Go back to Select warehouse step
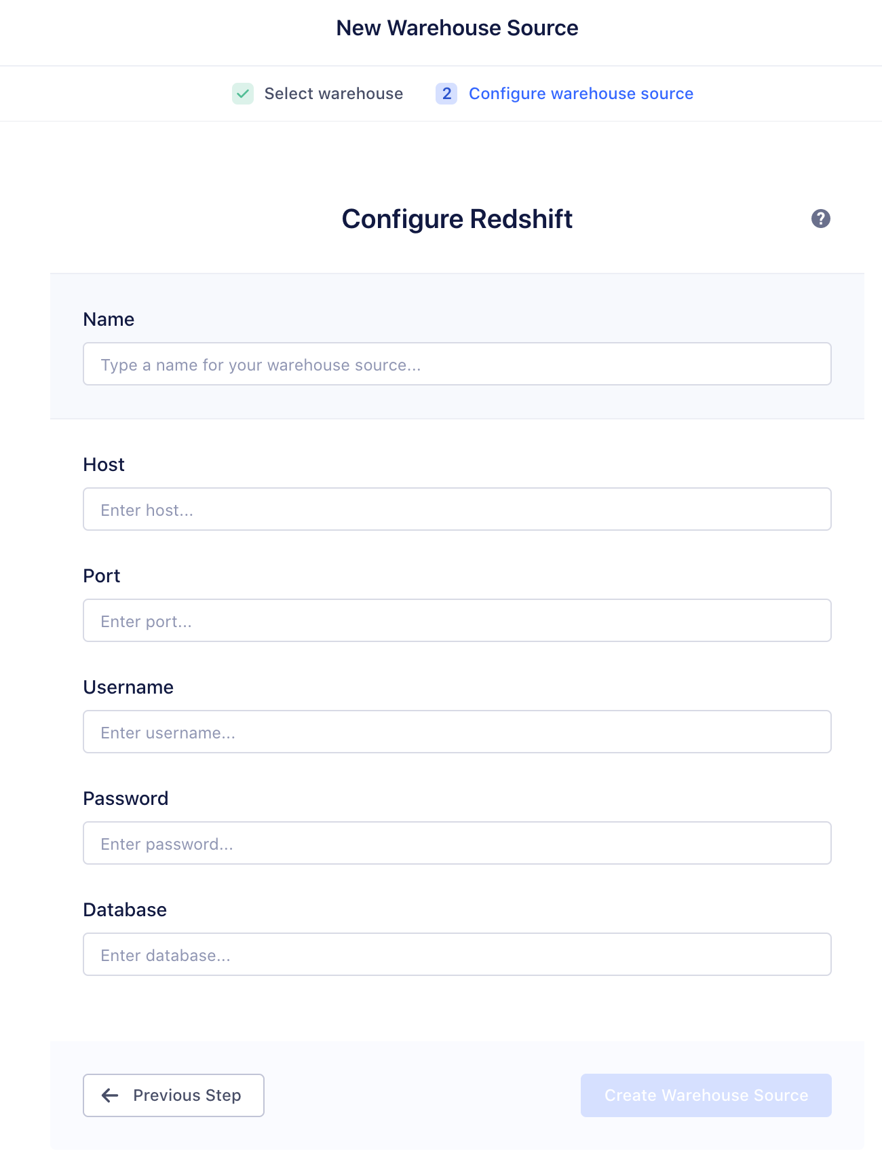This screenshot has width=882, height=1166. point(333,94)
